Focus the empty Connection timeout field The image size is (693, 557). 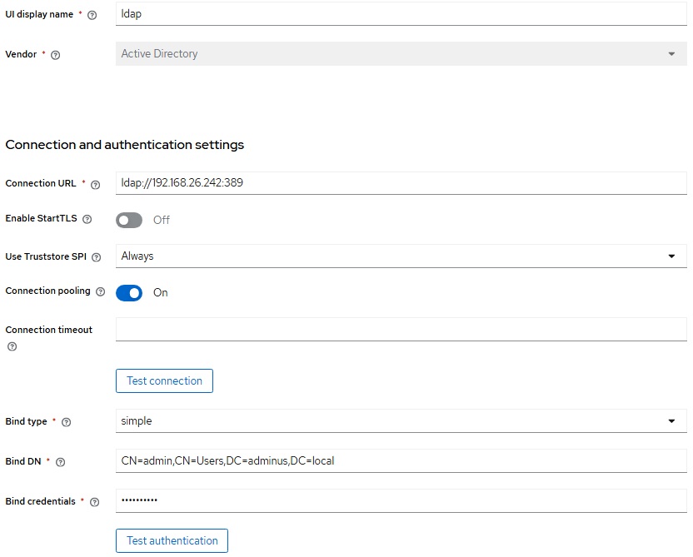[x=401, y=329]
